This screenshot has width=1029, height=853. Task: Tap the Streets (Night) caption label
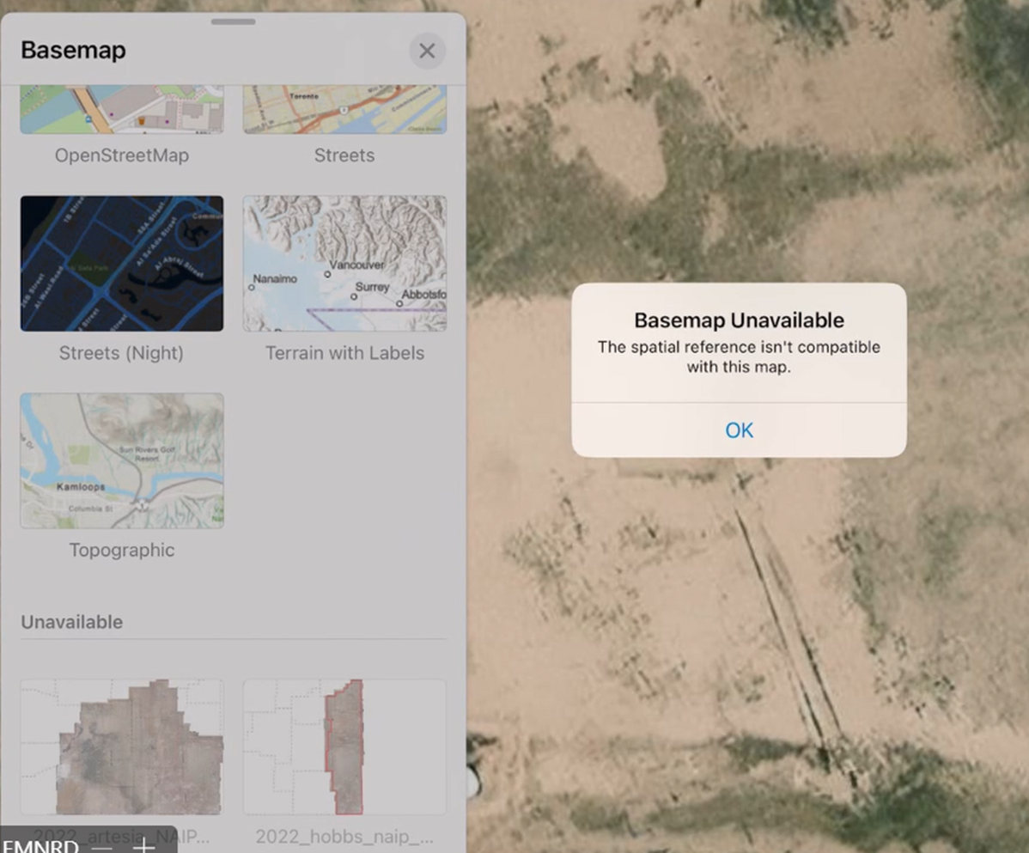pos(121,352)
